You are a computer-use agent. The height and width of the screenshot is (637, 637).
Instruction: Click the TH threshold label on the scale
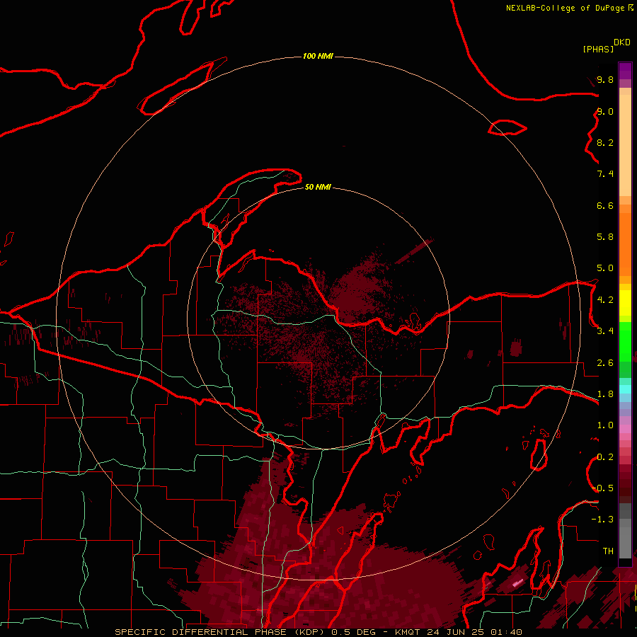[x=608, y=551]
